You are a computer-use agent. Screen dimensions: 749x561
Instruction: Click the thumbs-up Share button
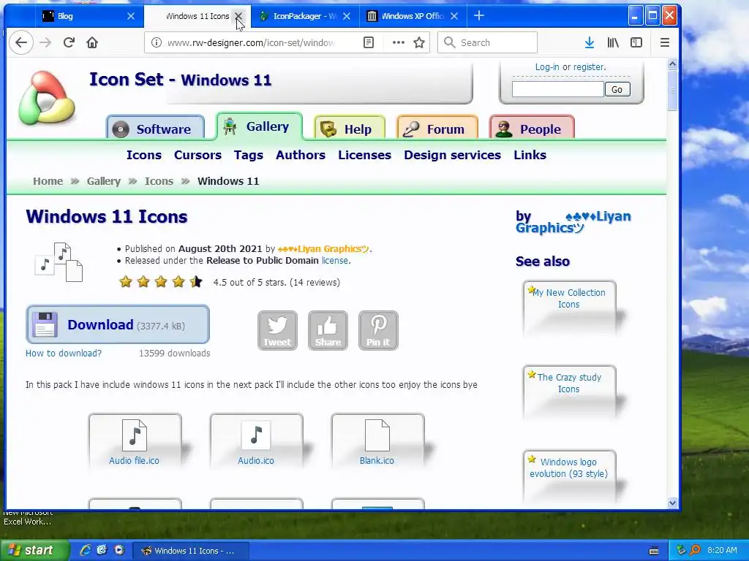(x=328, y=330)
